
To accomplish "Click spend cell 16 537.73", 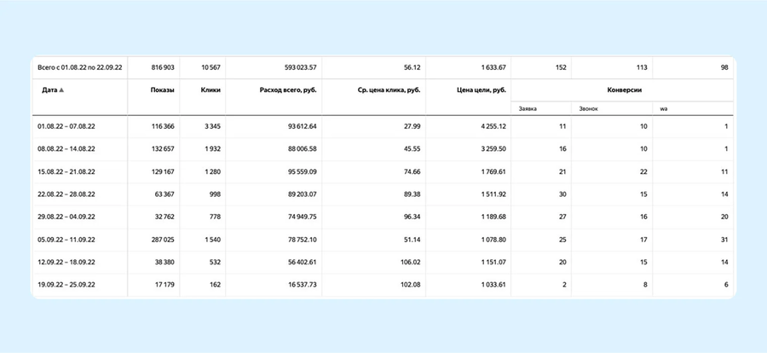I will coord(303,285).
